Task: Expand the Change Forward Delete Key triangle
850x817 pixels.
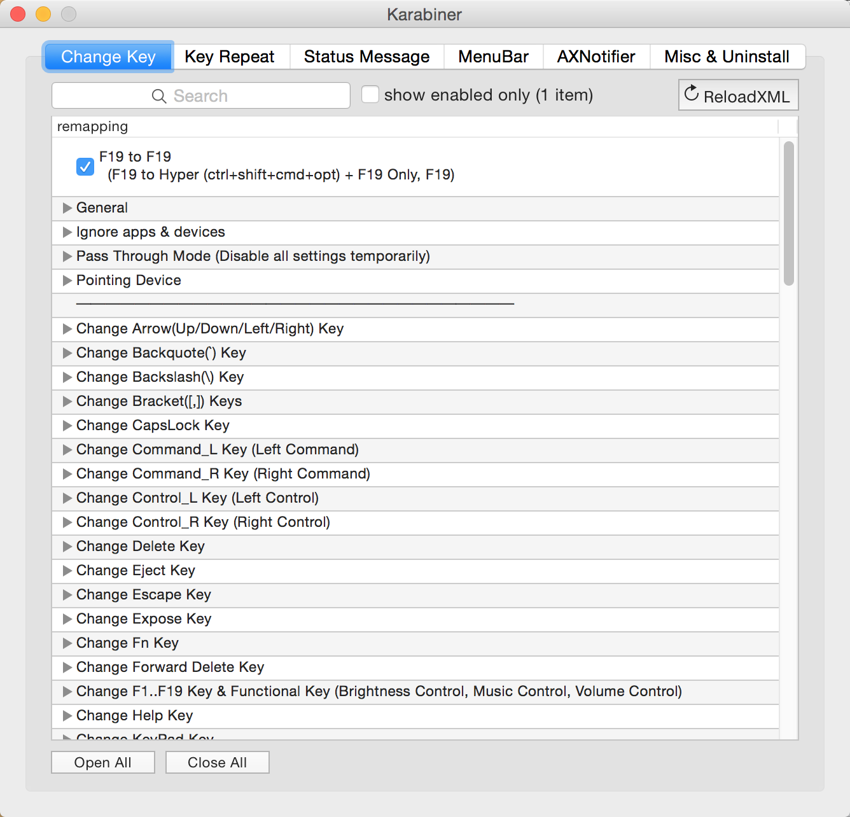Action: click(x=67, y=667)
